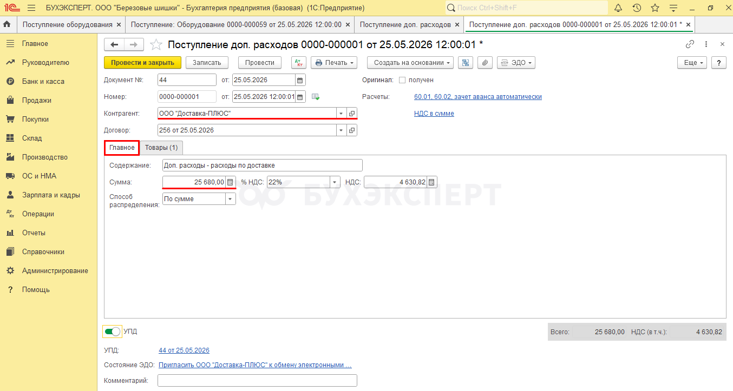Open favorites star in title bar
This screenshot has height=391, width=733.
click(x=655, y=8)
